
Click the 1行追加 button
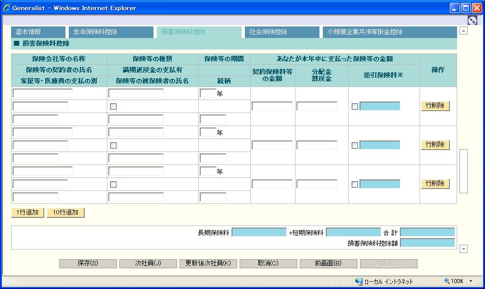pos(27,213)
